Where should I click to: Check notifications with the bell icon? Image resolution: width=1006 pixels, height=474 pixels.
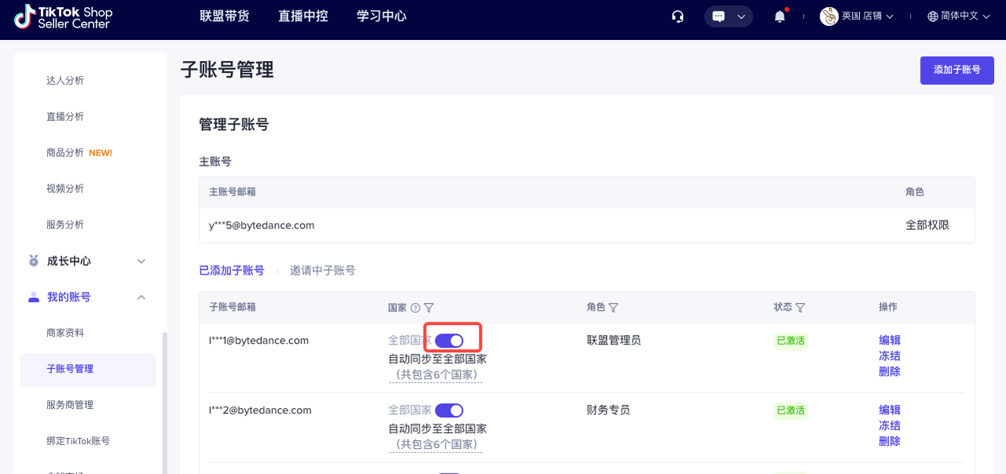coord(780,16)
